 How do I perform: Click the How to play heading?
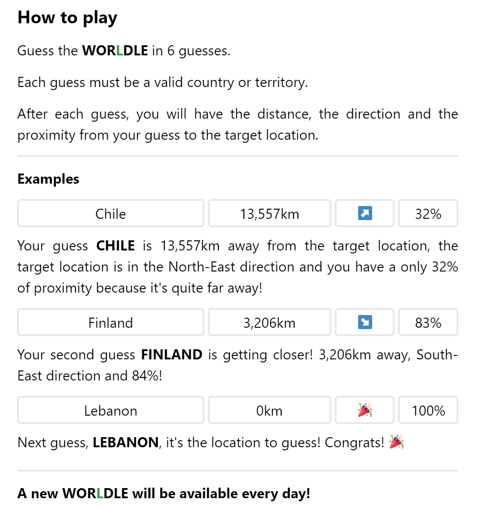click(x=67, y=18)
